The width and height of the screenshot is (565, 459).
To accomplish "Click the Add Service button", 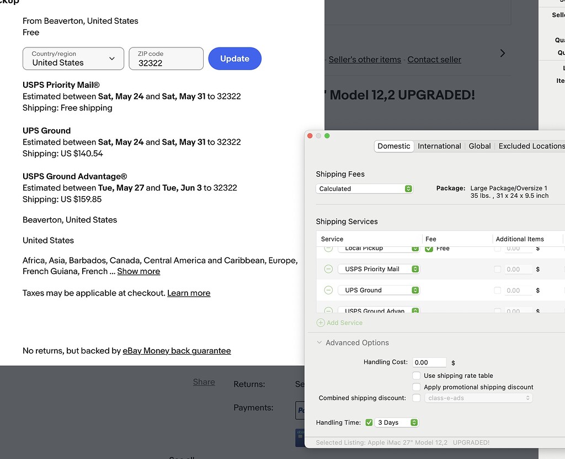I will tap(339, 323).
